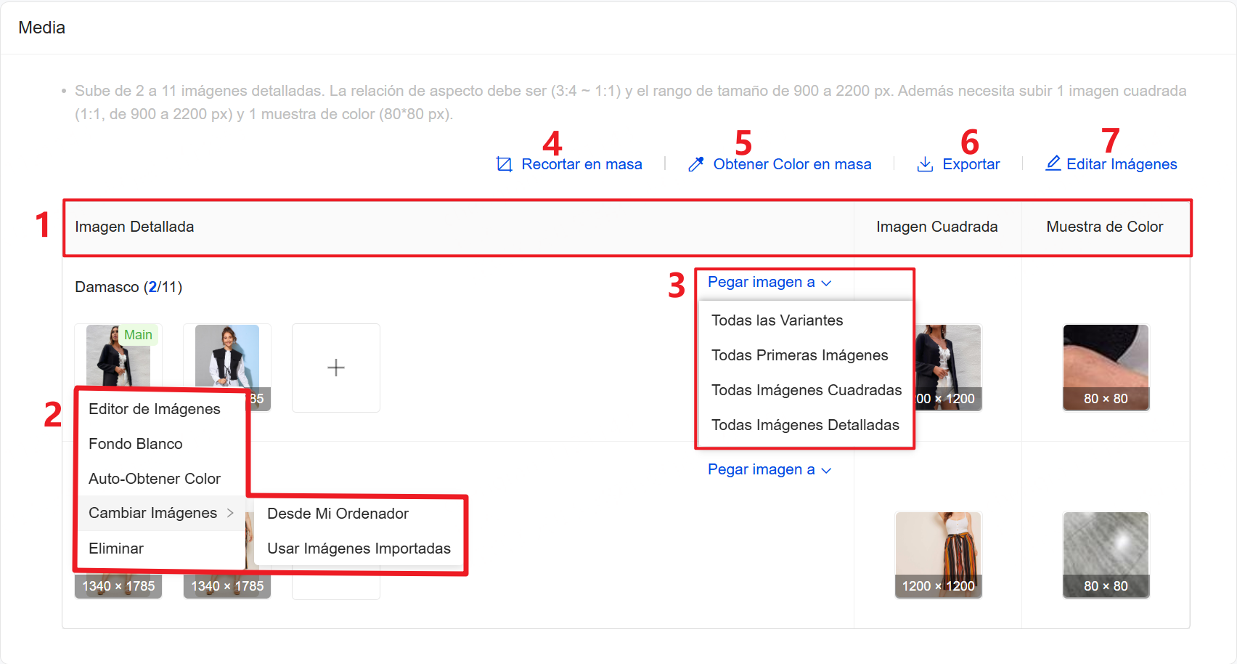Choose Auto-Obtener Color menu entry

click(x=154, y=479)
